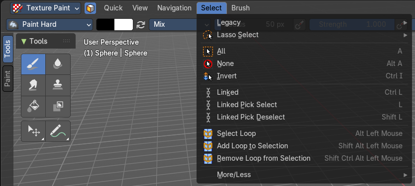The width and height of the screenshot is (415, 186).
Task: Select the Draw brush tool
Action: pyautogui.click(x=33, y=64)
